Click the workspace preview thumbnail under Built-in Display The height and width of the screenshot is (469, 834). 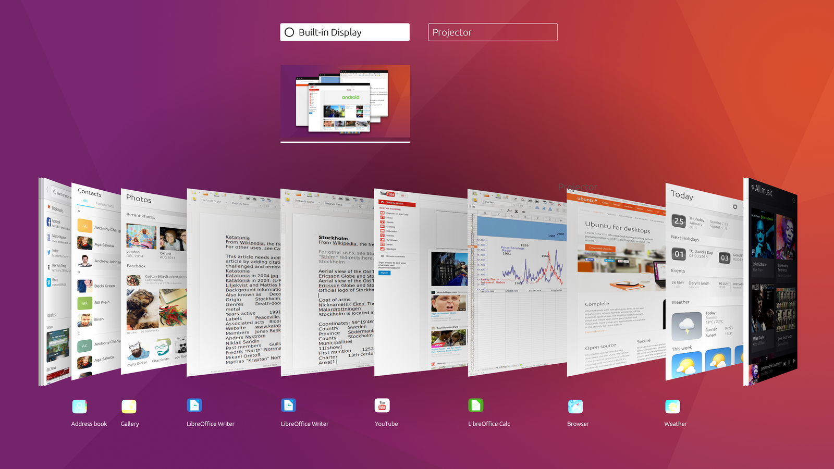[345, 101]
